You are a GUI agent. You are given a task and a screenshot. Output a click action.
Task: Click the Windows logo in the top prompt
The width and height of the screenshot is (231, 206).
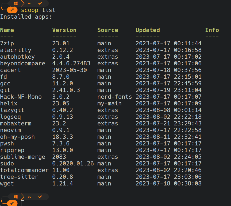click(16, 3)
